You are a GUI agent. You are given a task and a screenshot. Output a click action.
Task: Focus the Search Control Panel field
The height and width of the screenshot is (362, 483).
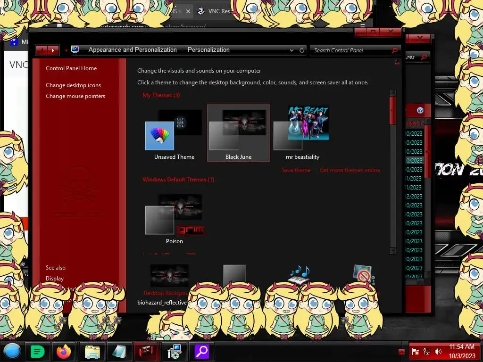351,50
